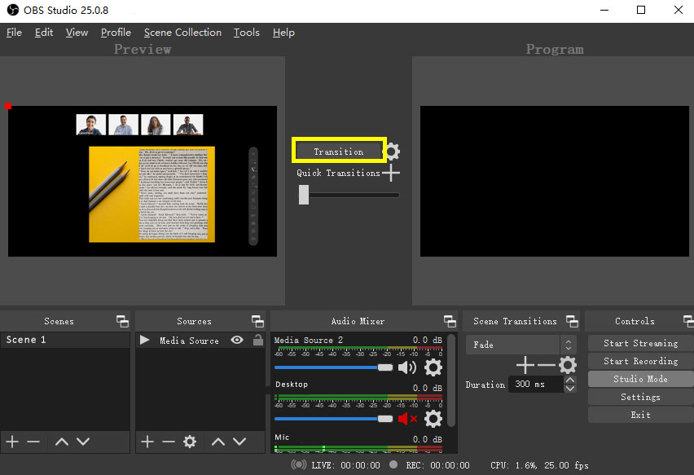Increase transition duration
This screenshot has height=475, width=694.
point(570,380)
